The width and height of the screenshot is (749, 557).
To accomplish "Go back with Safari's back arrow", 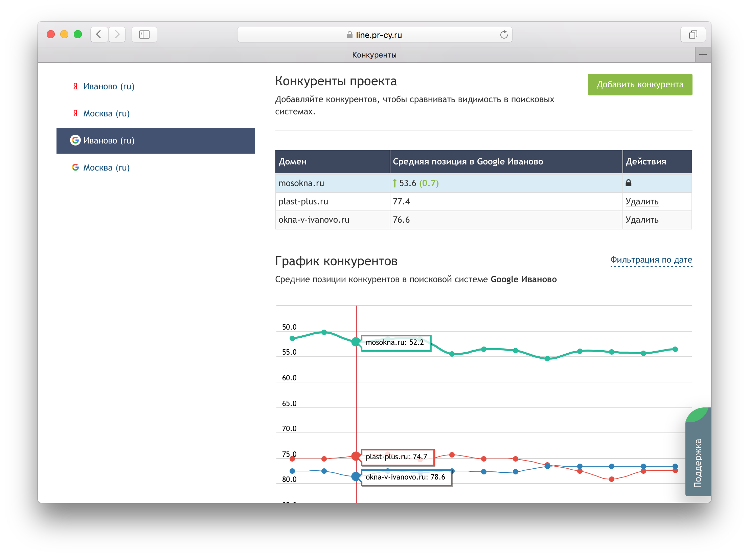I will coord(99,35).
